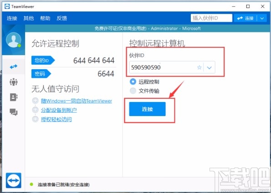Screen dimensions: 271x193
Task: Click the 密码 label tag
Action: pyautogui.click(x=41, y=74)
